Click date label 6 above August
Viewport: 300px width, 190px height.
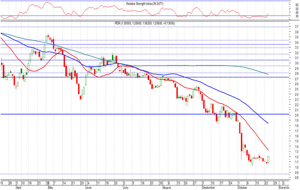(x=169, y=183)
